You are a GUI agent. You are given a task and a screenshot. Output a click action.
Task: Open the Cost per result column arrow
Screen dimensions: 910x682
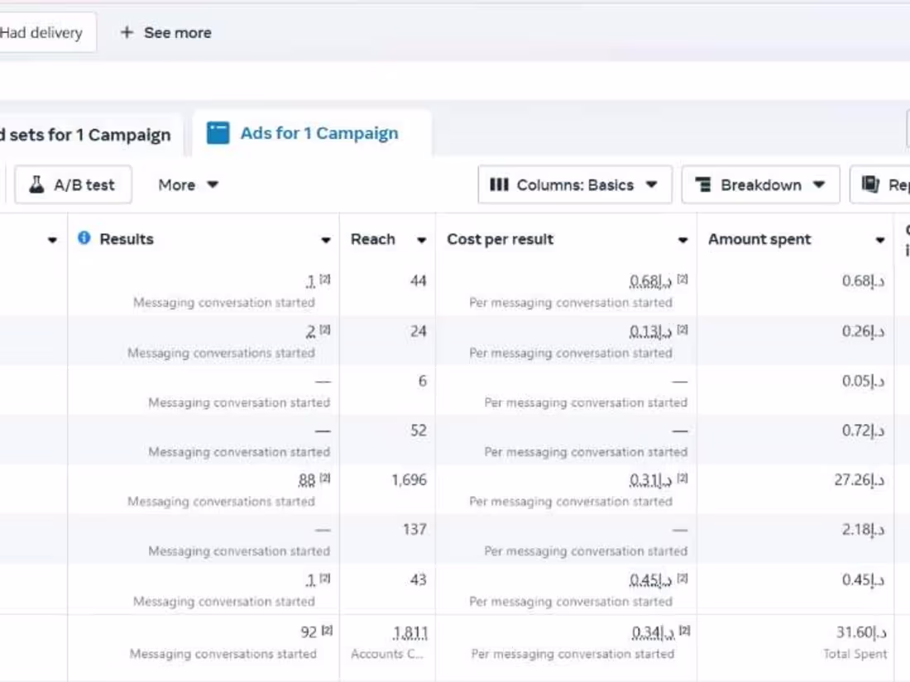[x=682, y=240]
